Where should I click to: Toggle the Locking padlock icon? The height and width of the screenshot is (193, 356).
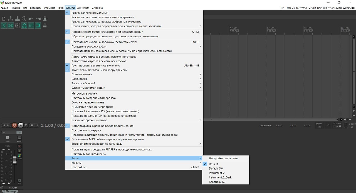45,26
